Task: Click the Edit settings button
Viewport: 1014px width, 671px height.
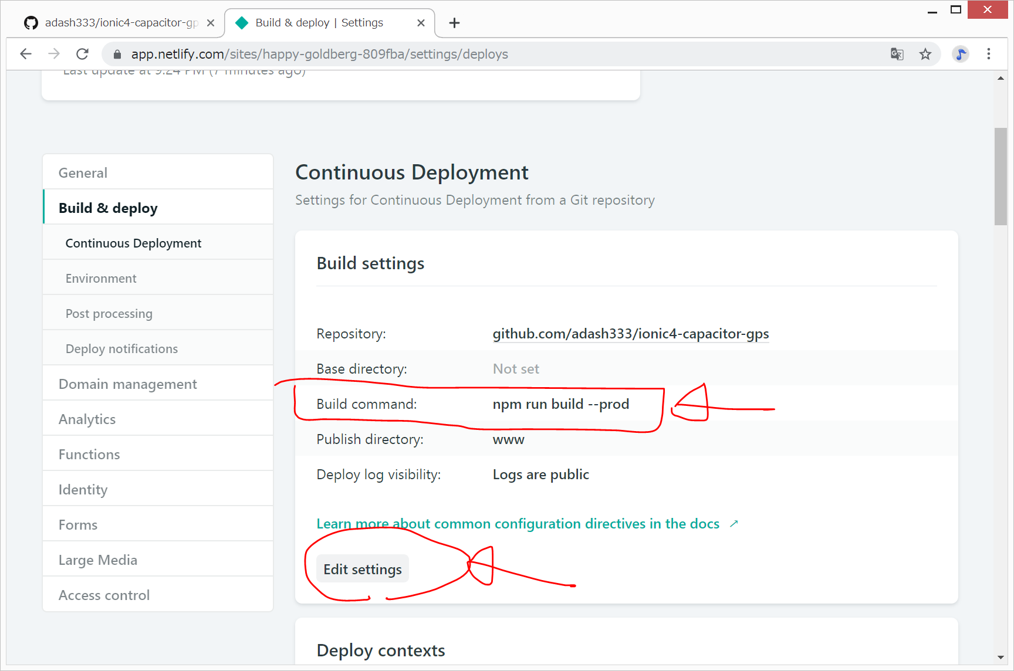Action: click(363, 570)
